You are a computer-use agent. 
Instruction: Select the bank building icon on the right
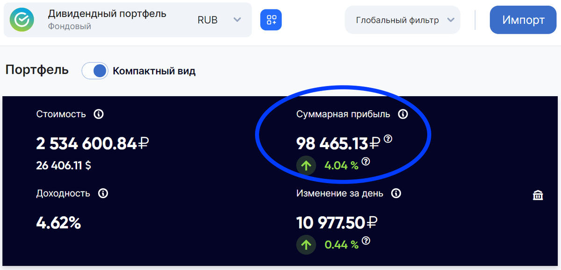tap(538, 195)
